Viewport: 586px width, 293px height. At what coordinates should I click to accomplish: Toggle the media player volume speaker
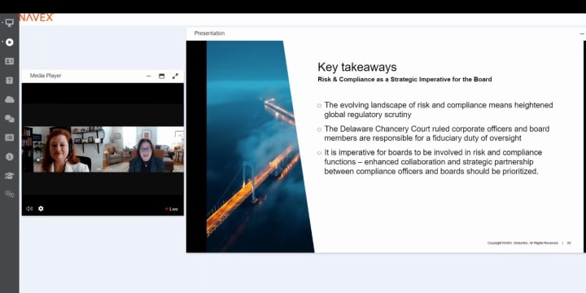(x=29, y=208)
